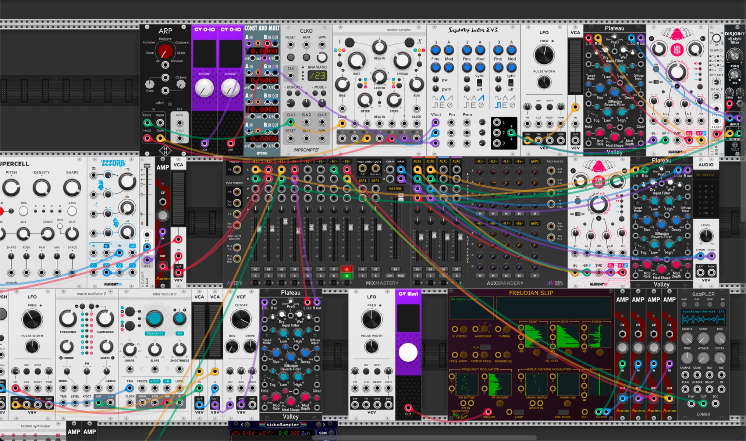746x441 pixels.
Task: Click the GRP1 label on MixMaster
Action: [x=362, y=181]
